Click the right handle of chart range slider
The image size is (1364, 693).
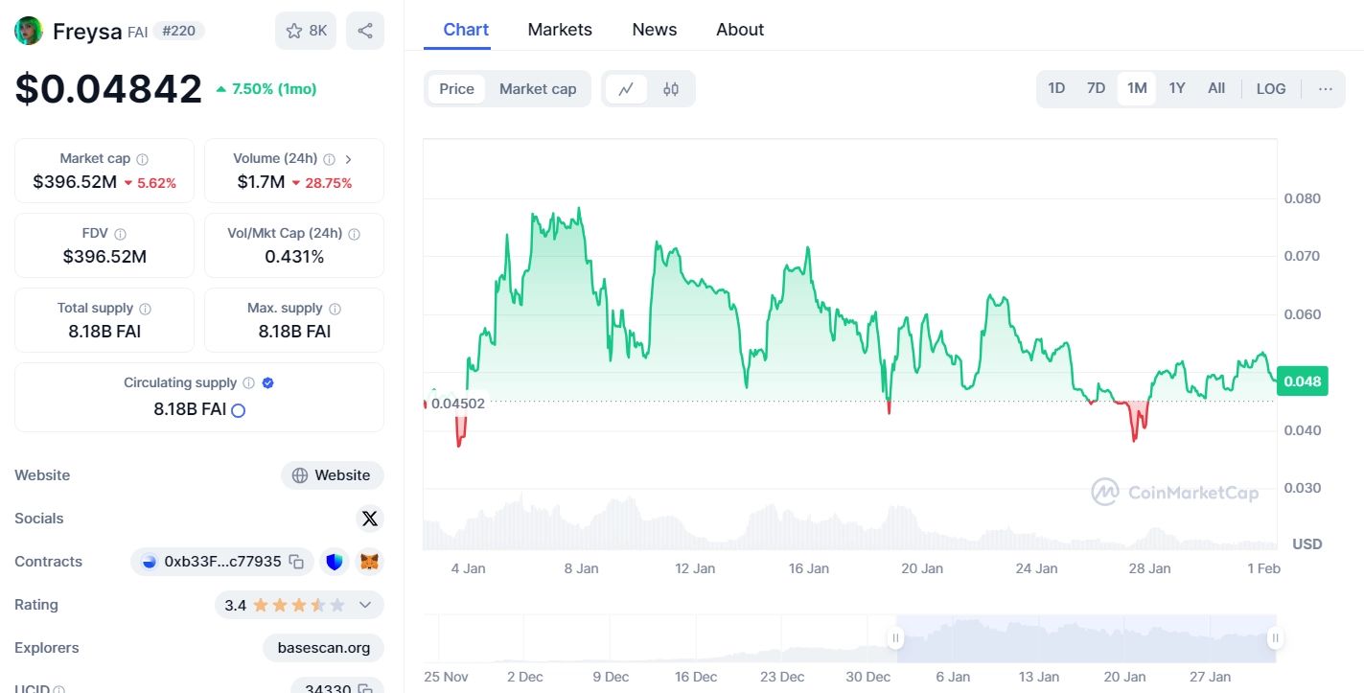(1276, 637)
